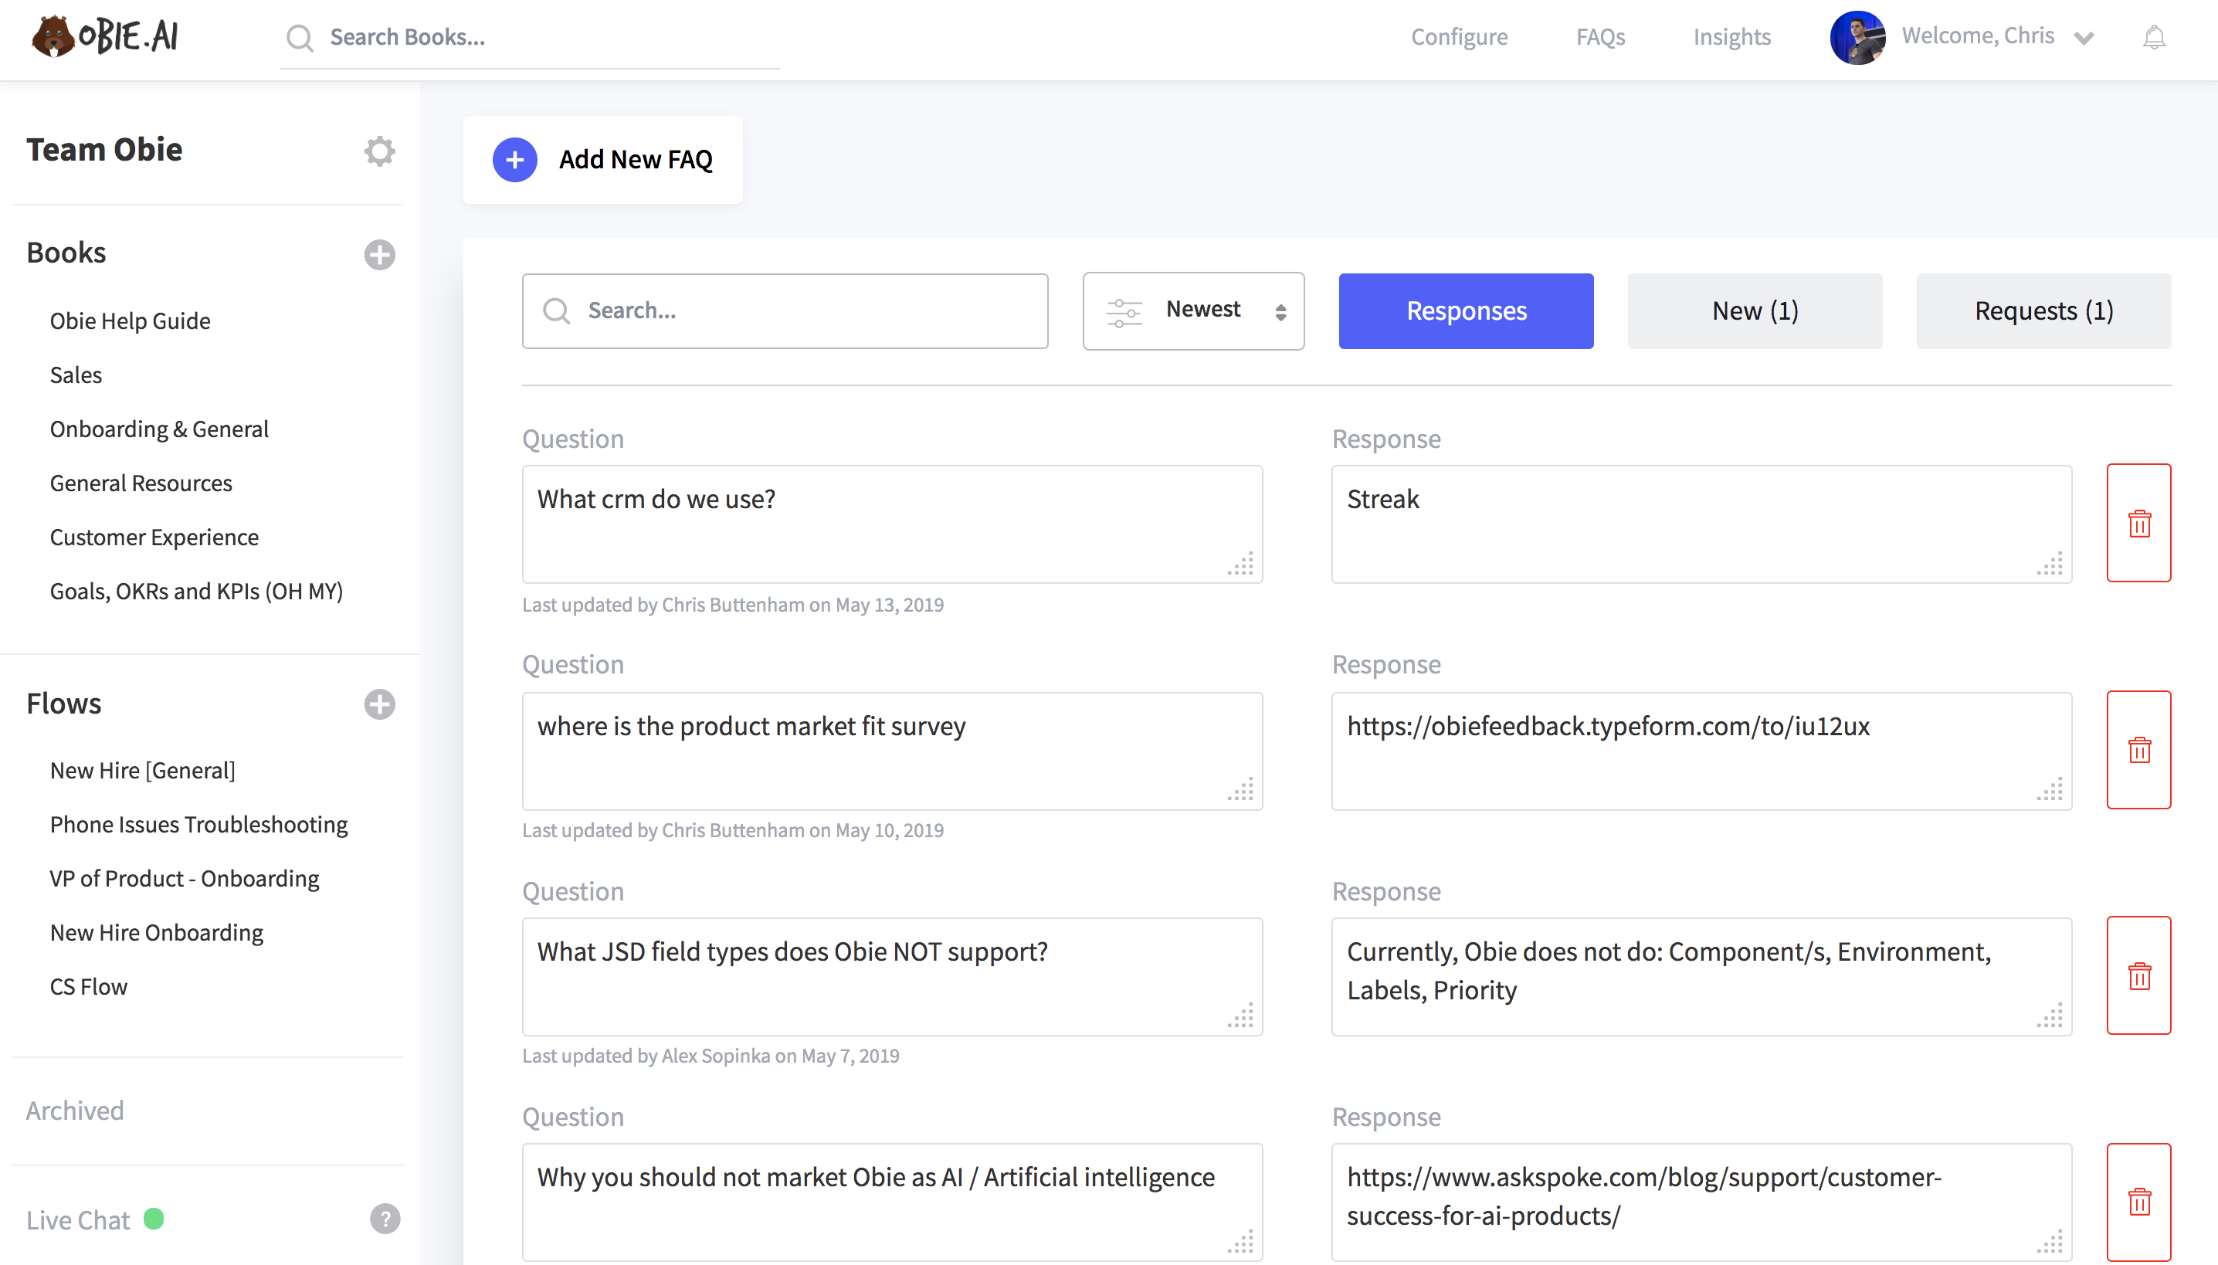This screenshot has width=2218, height=1265.
Task: Open the Archived section
Action: [x=75, y=1111]
